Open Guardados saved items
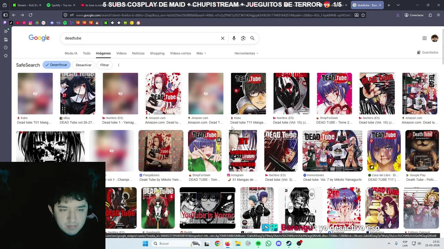Image resolution: width=444 pixels, height=249 pixels. tap(428, 53)
